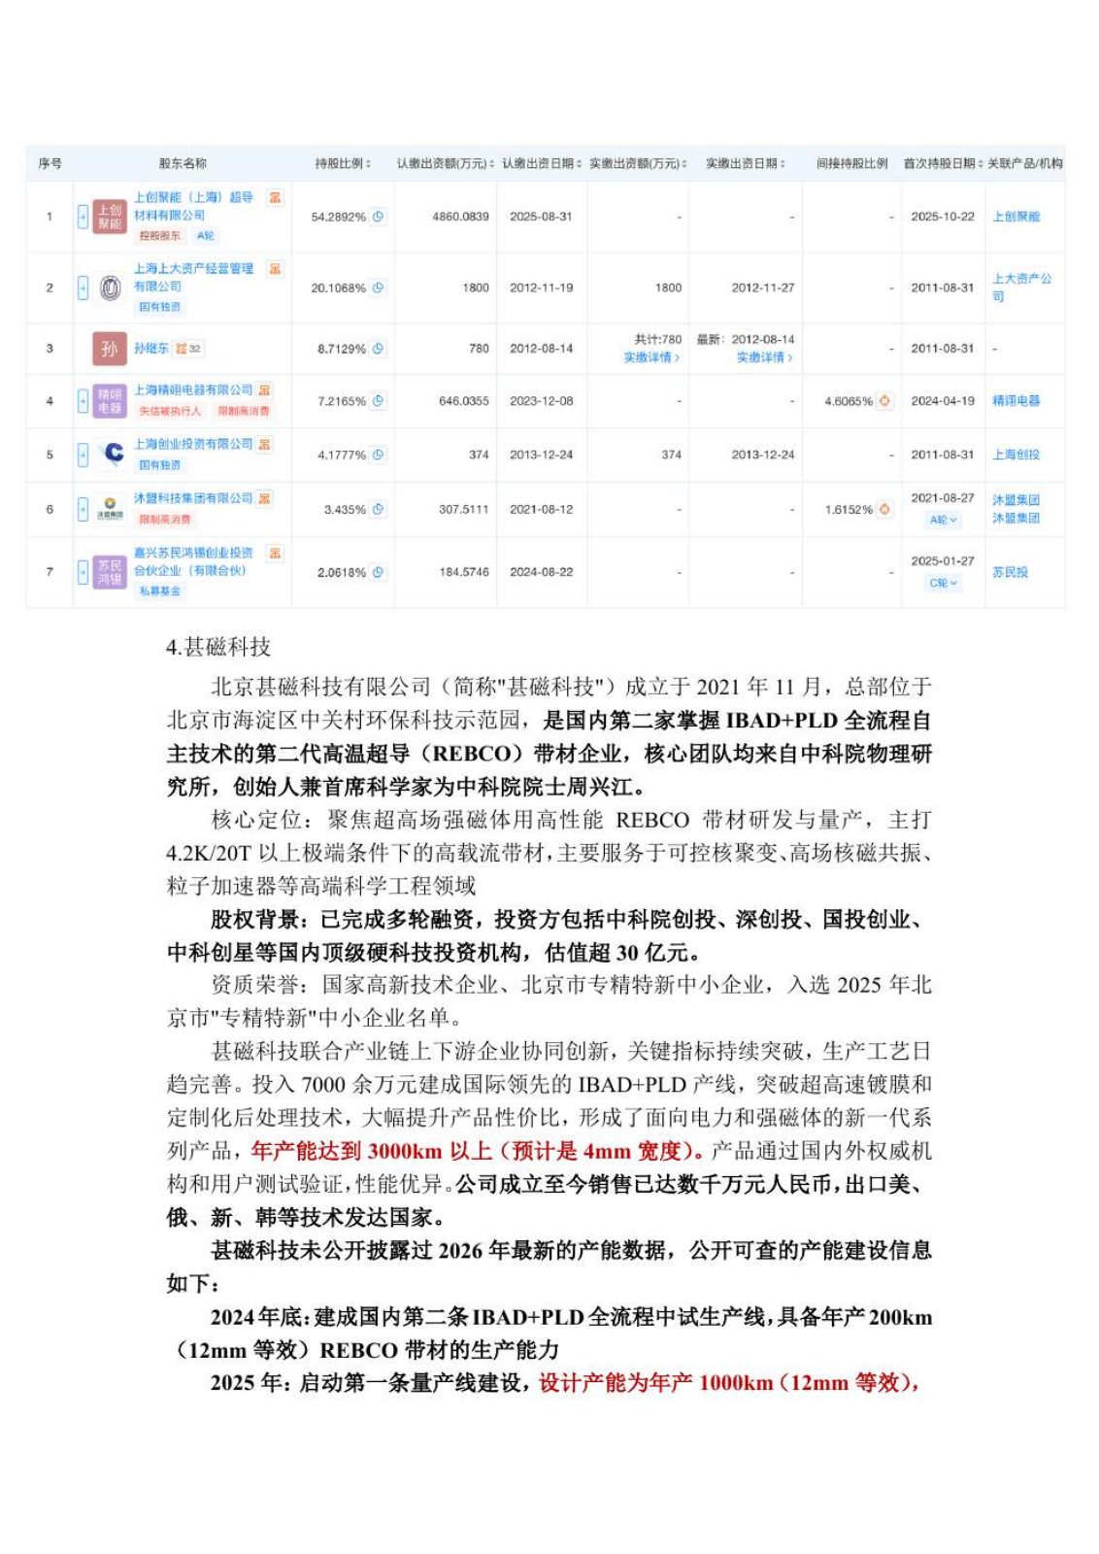Click the 私募基金 tag
Screen dimensions: 1099x1554
tap(159, 591)
